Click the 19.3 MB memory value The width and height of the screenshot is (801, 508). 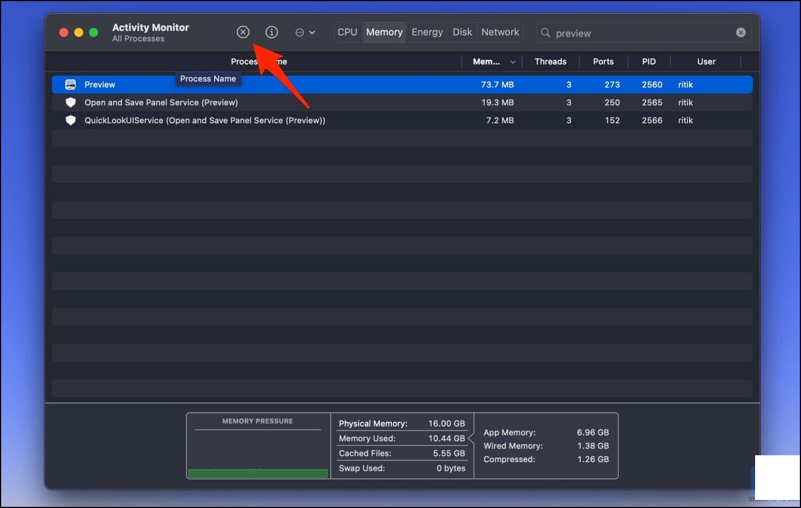pyautogui.click(x=497, y=102)
